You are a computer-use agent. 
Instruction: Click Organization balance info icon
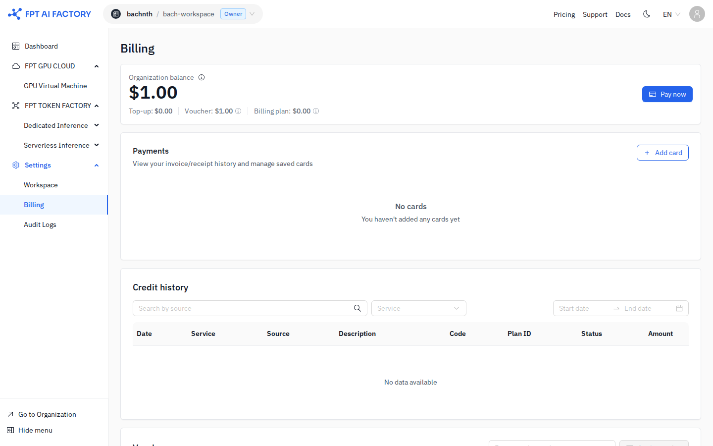(x=202, y=77)
